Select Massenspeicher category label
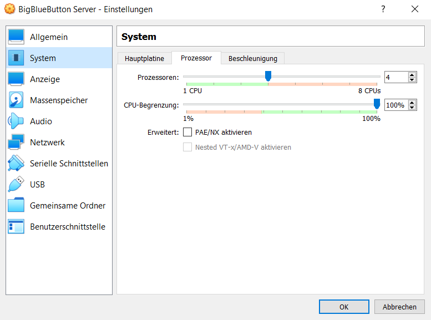Screen dimensions: 431x320 (x=59, y=100)
